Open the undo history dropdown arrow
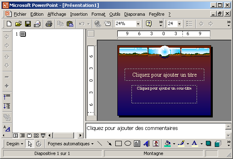233x159 pixels. coord(89,24)
